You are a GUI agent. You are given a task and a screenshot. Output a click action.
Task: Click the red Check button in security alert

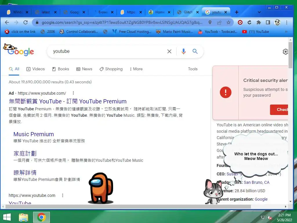pos(279,109)
